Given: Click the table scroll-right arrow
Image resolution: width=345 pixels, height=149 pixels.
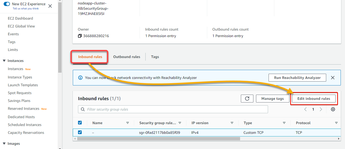Looking at the screenshot, I should point(339,139).
